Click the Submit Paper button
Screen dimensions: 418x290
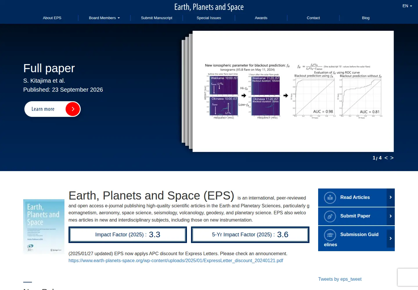tap(356, 216)
